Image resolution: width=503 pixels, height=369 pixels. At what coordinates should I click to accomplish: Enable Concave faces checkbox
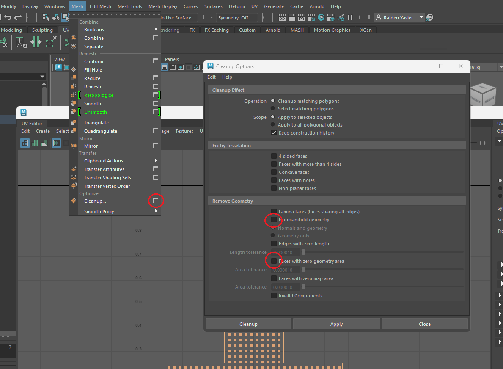pyautogui.click(x=274, y=172)
